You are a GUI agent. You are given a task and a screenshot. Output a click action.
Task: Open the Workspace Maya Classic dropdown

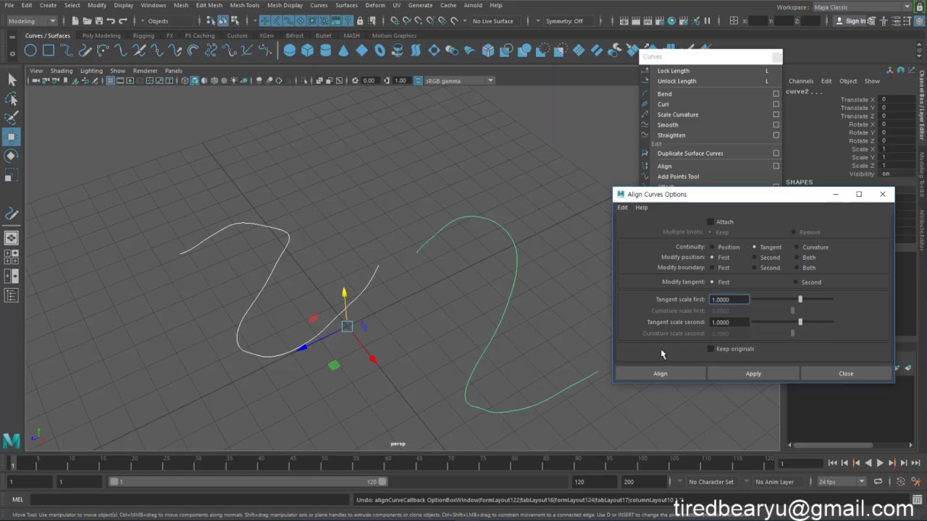click(862, 7)
